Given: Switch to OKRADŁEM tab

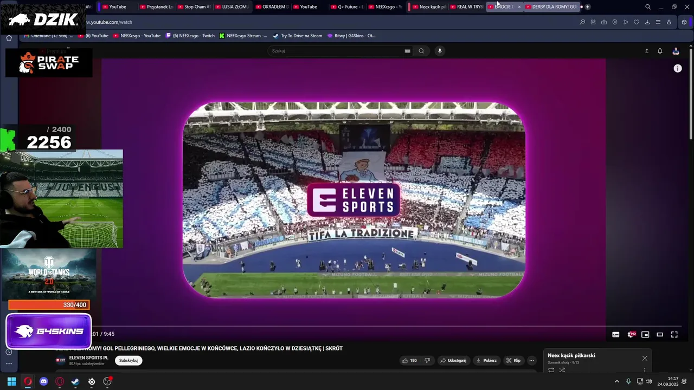Looking at the screenshot, I should (272, 7).
